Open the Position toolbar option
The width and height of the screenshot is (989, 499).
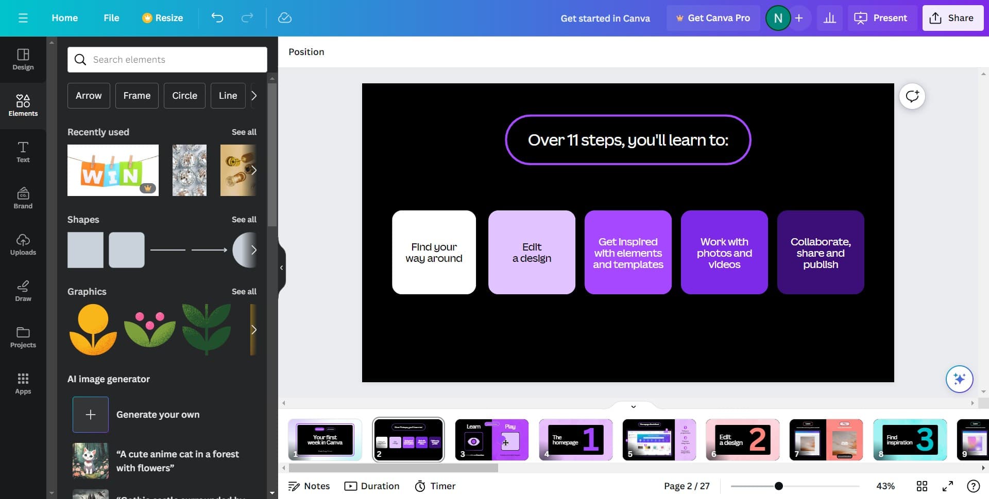(x=306, y=52)
